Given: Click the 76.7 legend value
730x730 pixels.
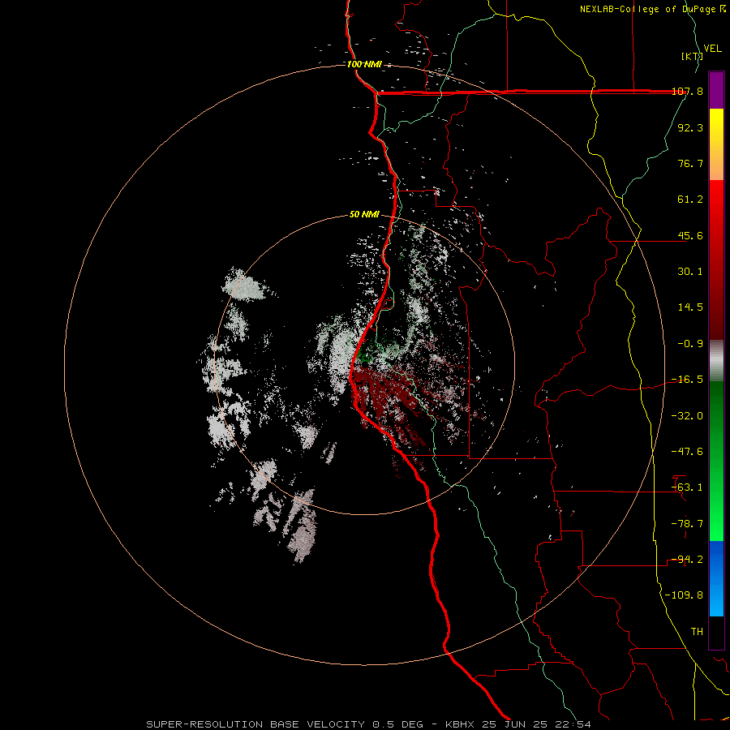Looking at the screenshot, I should coord(690,163).
